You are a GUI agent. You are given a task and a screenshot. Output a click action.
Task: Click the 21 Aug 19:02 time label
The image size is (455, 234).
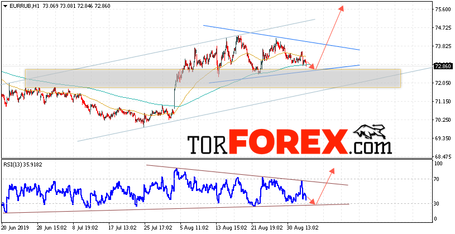266,228
